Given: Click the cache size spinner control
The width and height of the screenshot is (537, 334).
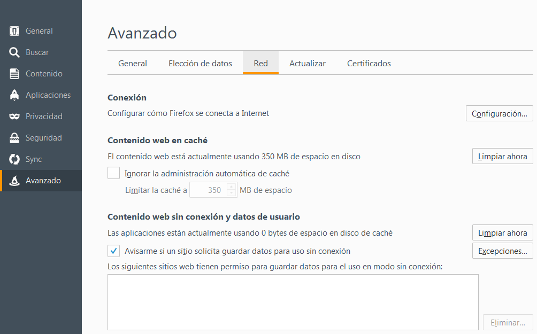Looking at the screenshot, I should tap(213, 190).
